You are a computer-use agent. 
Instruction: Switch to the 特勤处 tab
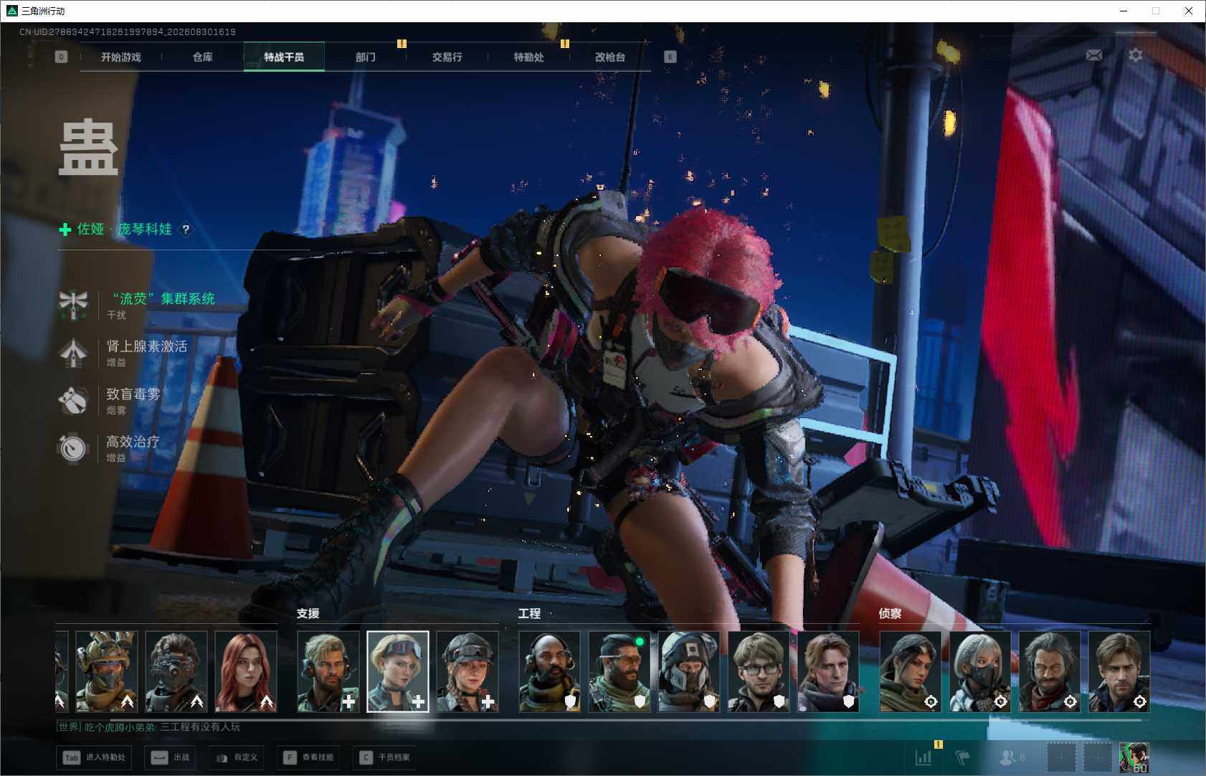(x=528, y=57)
